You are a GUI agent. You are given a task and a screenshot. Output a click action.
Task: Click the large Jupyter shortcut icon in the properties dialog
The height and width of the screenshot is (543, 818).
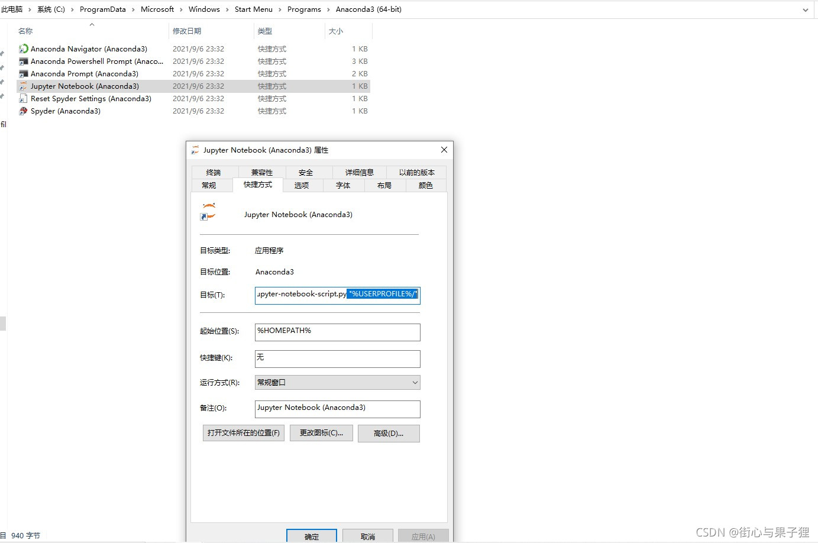(209, 212)
